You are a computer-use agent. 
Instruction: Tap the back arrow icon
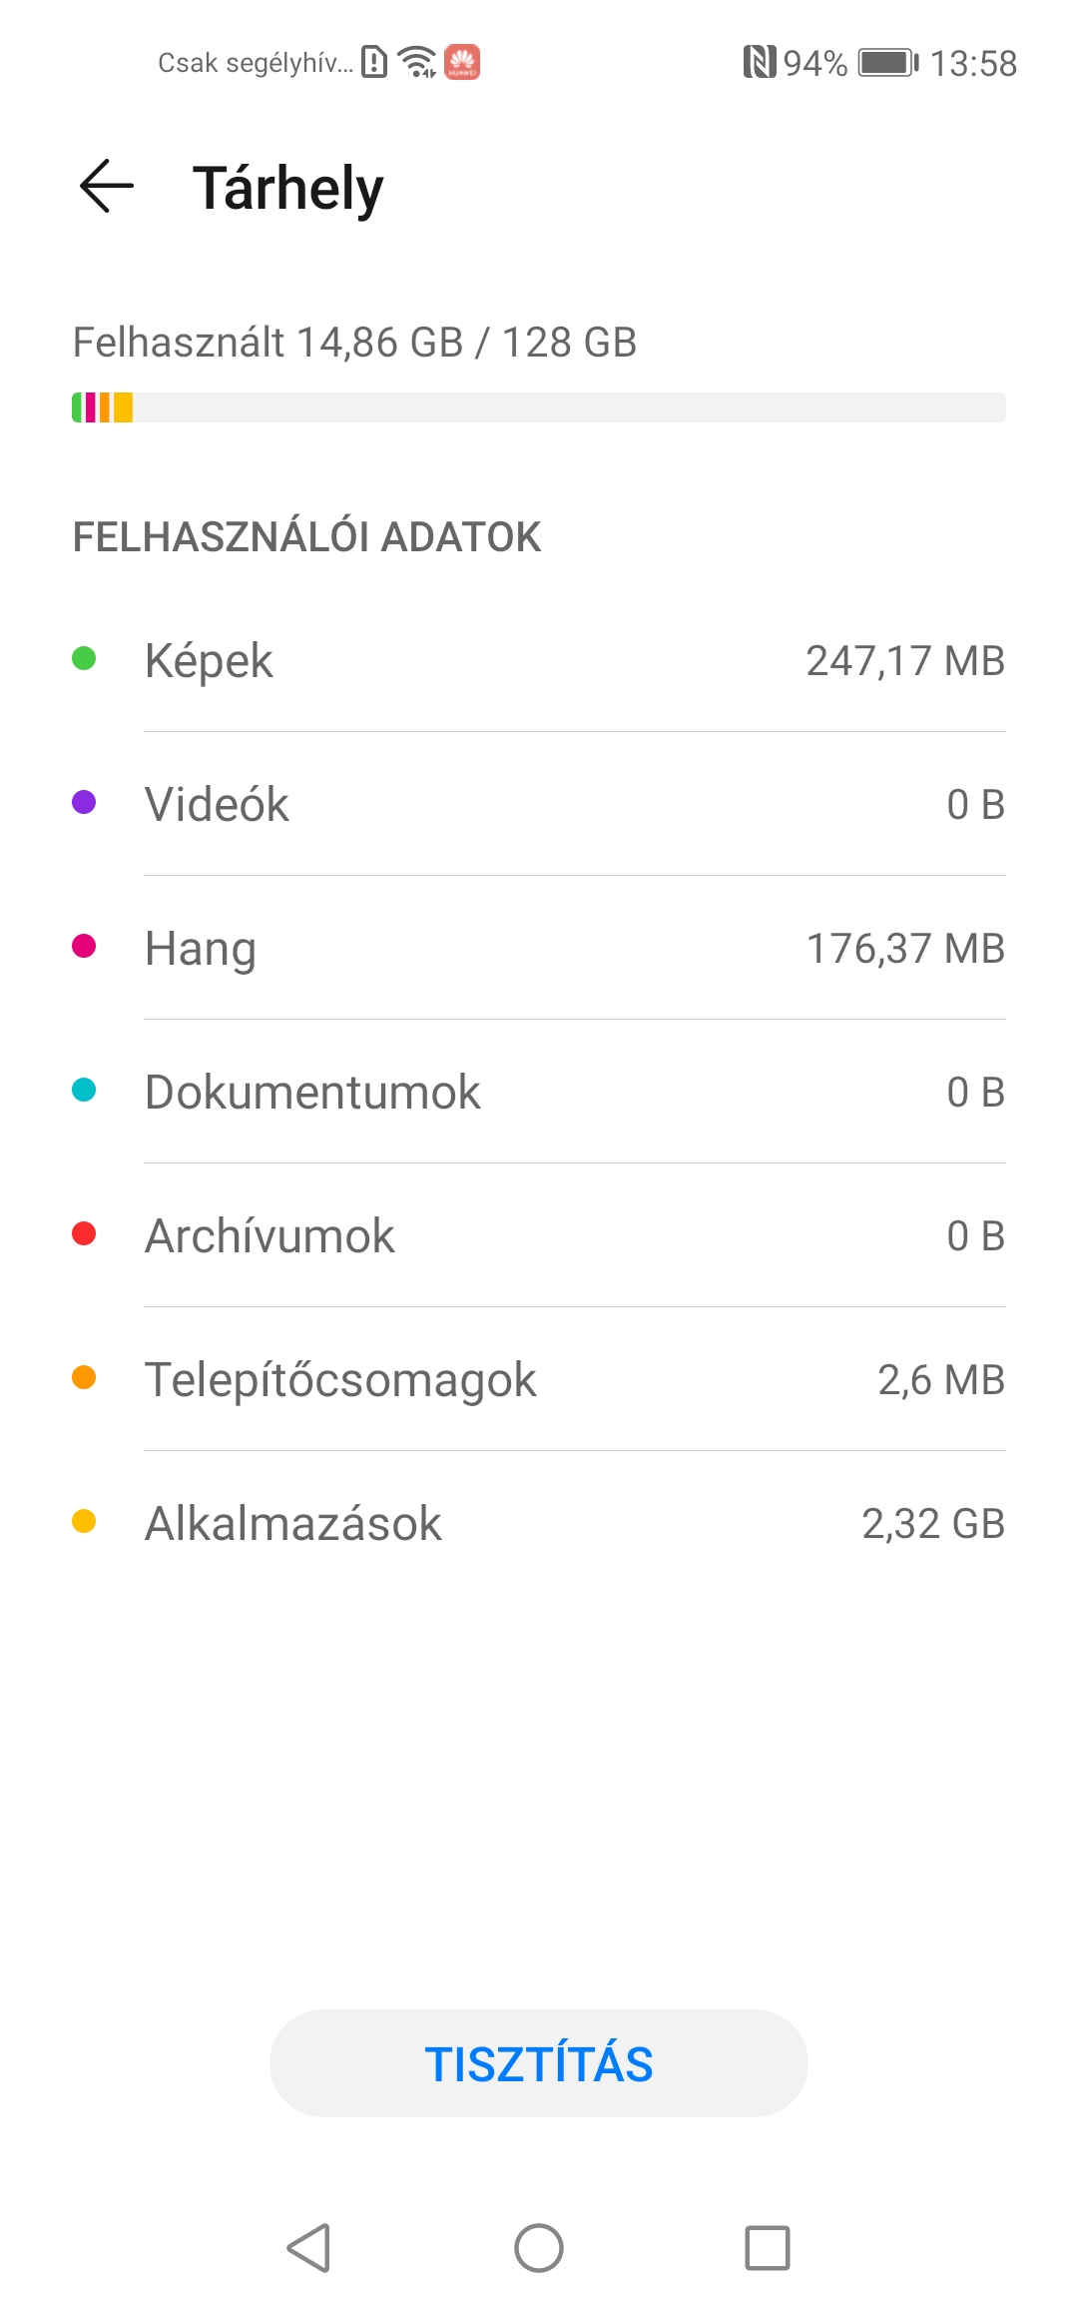[107, 187]
